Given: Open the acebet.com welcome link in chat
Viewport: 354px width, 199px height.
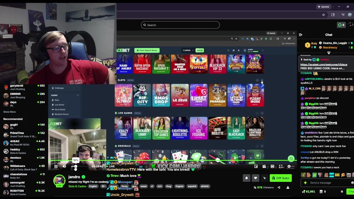Looking at the screenshot, I should (324, 65).
